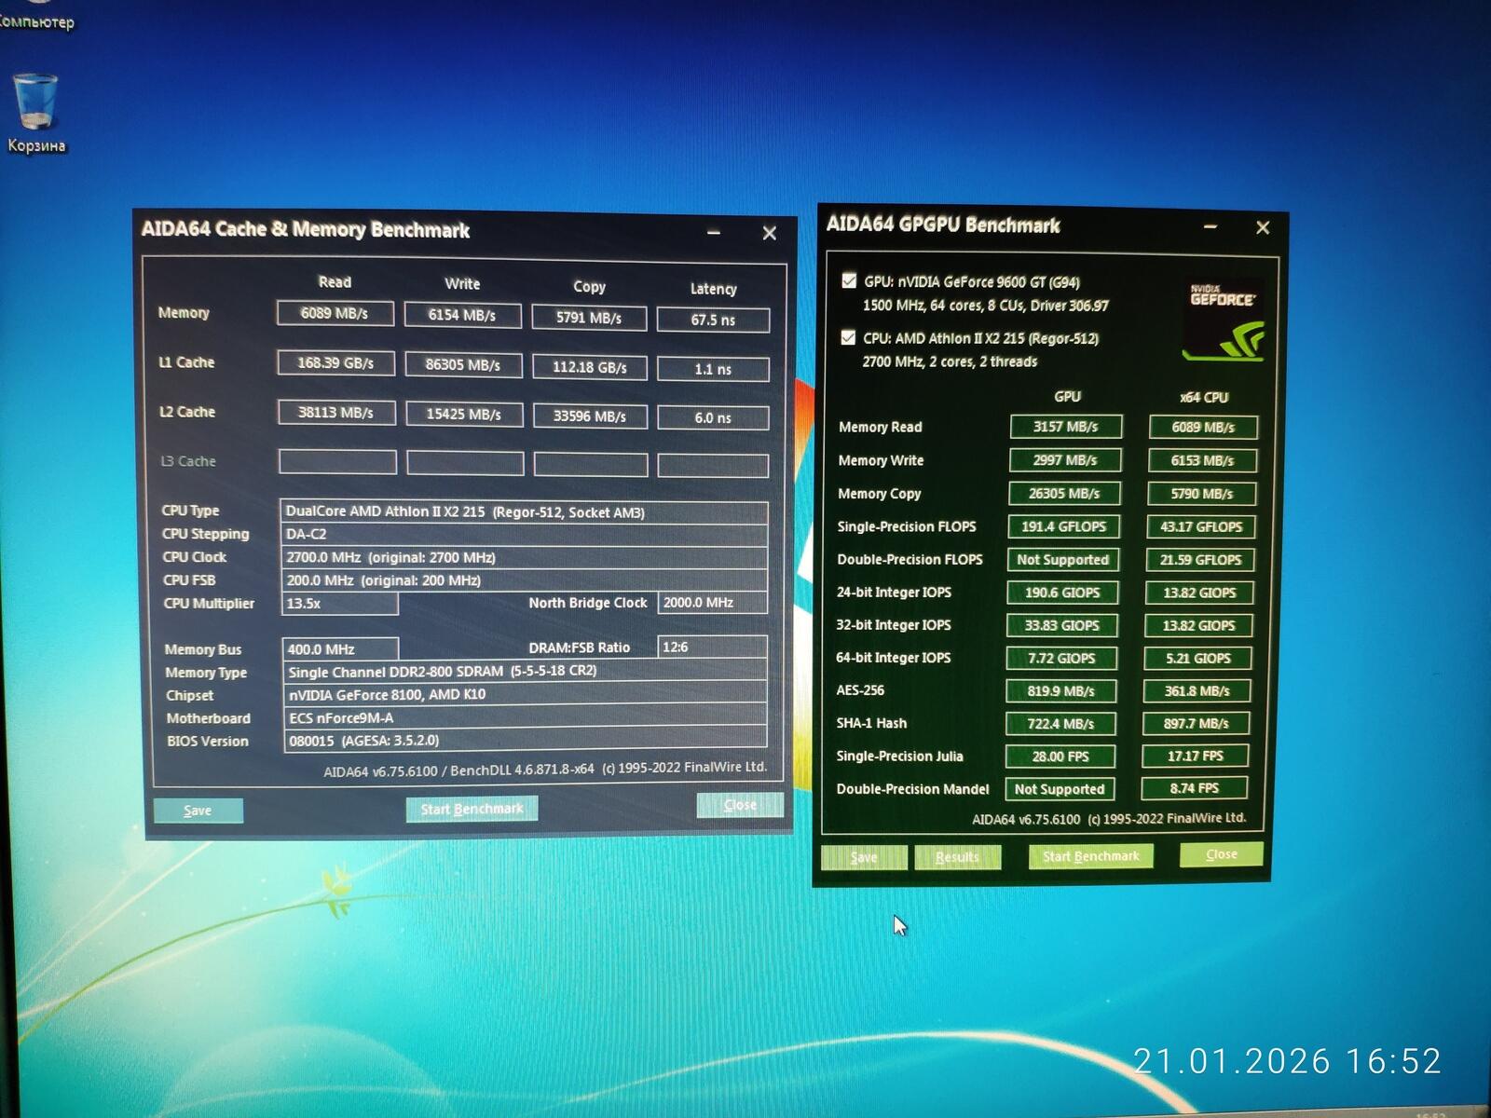Image resolution: width=1491 pixels, height=1118 pixels.
Task: Click the Memory Latency value 67.5 ns
Action: coord(713,320)
